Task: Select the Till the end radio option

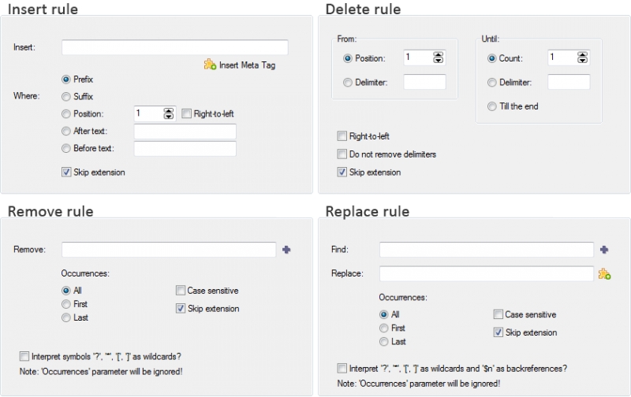Action: pyautogui.click(x=491, y=106)
